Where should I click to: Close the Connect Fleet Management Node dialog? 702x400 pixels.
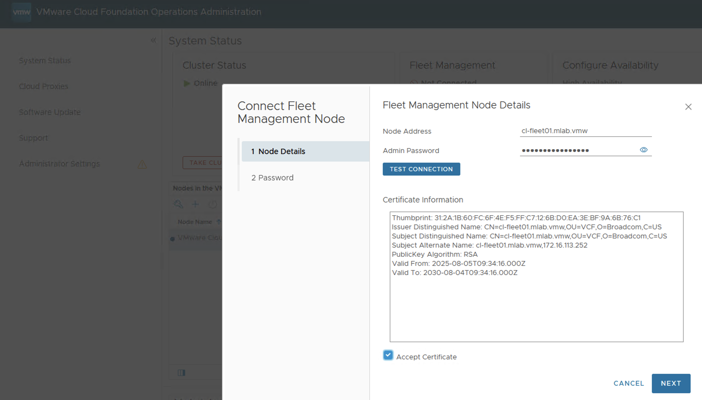point(688,107)
